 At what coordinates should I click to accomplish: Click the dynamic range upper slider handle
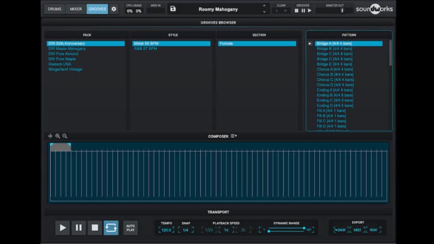tap(304, 228)
